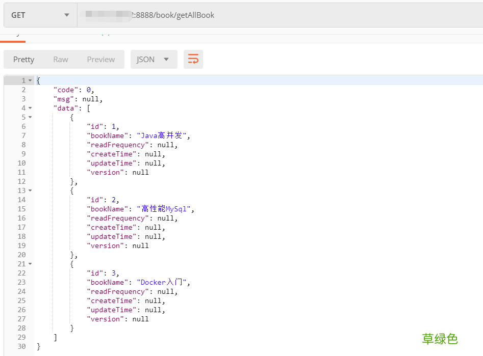Switch to the Raw view tab
The width and height of the screenshot is (483, 356).
pos(61,60)
